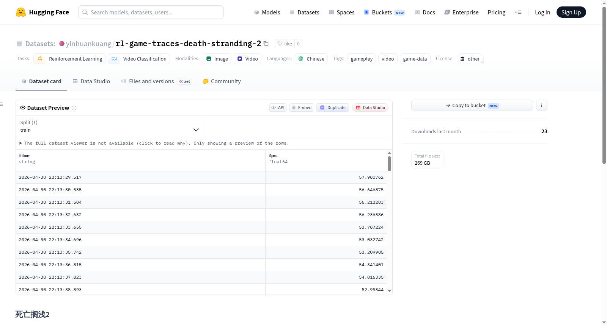Screen dimensions: 607x326
Task: Open the left sidebar toggle icon
Action: tap(2, 104)
